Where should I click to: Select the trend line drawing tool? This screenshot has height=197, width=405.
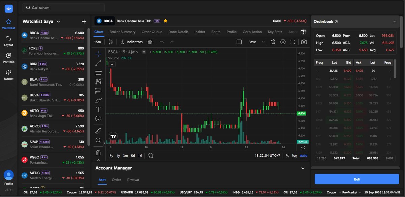tap(98, 63)
